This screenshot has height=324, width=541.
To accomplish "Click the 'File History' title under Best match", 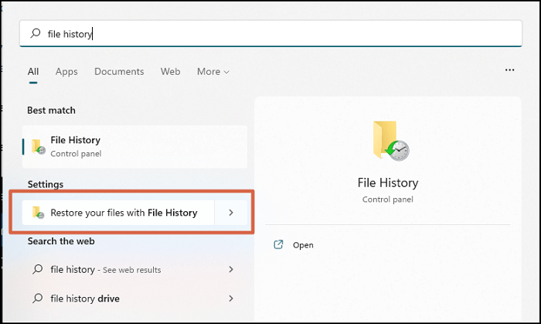I will pos(75,140).
